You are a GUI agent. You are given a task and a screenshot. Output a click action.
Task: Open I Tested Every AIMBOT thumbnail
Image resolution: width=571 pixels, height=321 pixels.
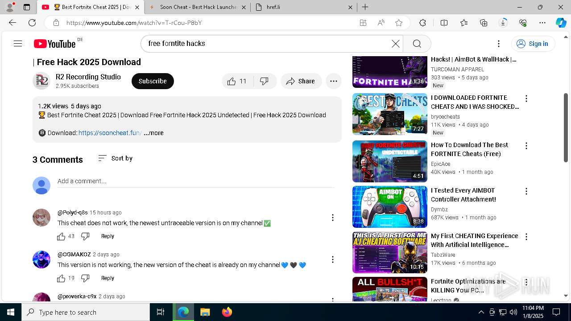[390, 207]
